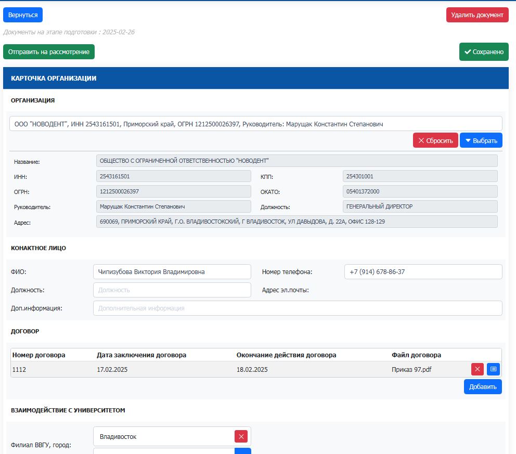Click the Номер телефона input field

click(x=423, y=272)
